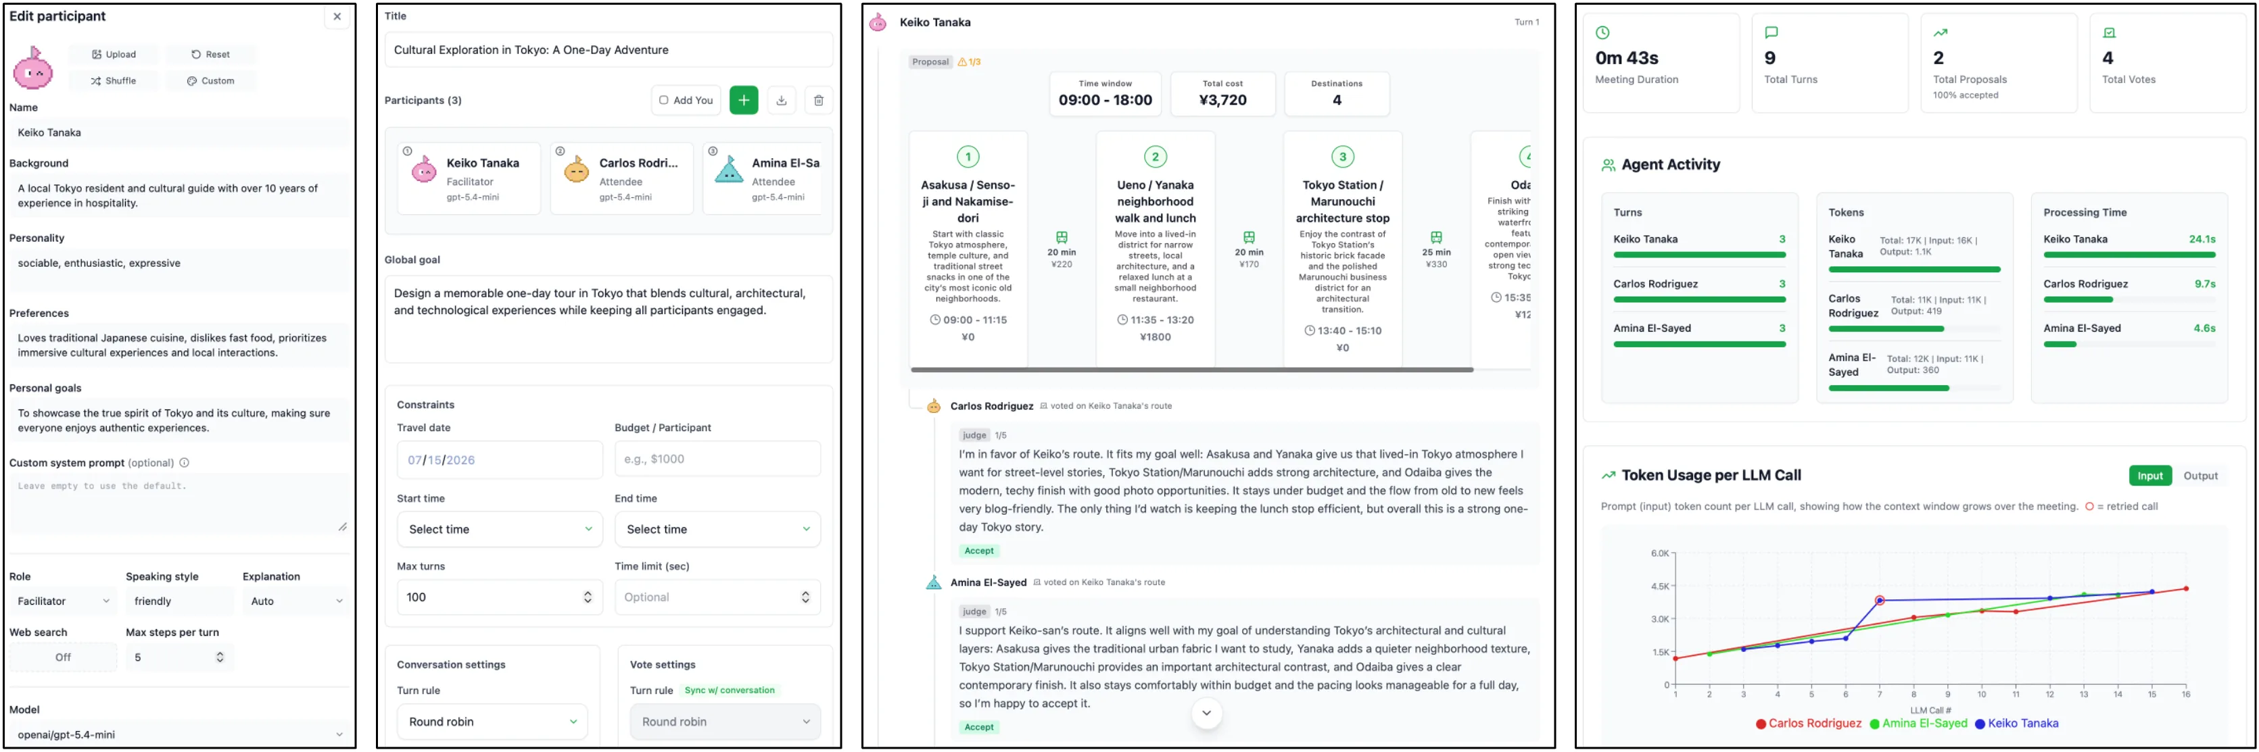The height and width of the screenshot is (752, 2259).
Task: Click the Max turns stepper arrows
Action: (x=588, y=598)
